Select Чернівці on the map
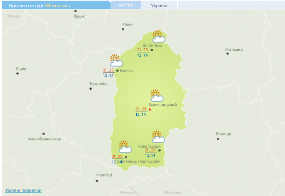The image size is (285, 196). click(103, 175)
